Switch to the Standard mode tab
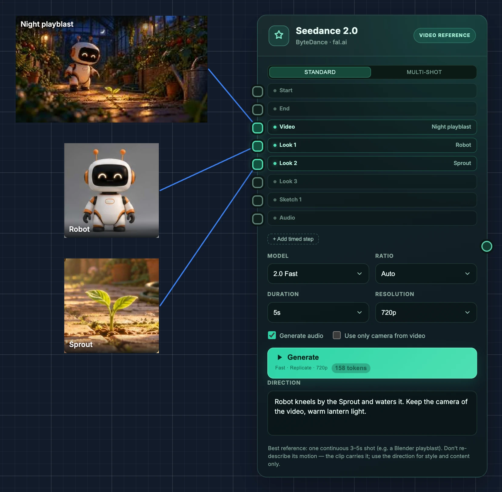 tap(320, 72)
